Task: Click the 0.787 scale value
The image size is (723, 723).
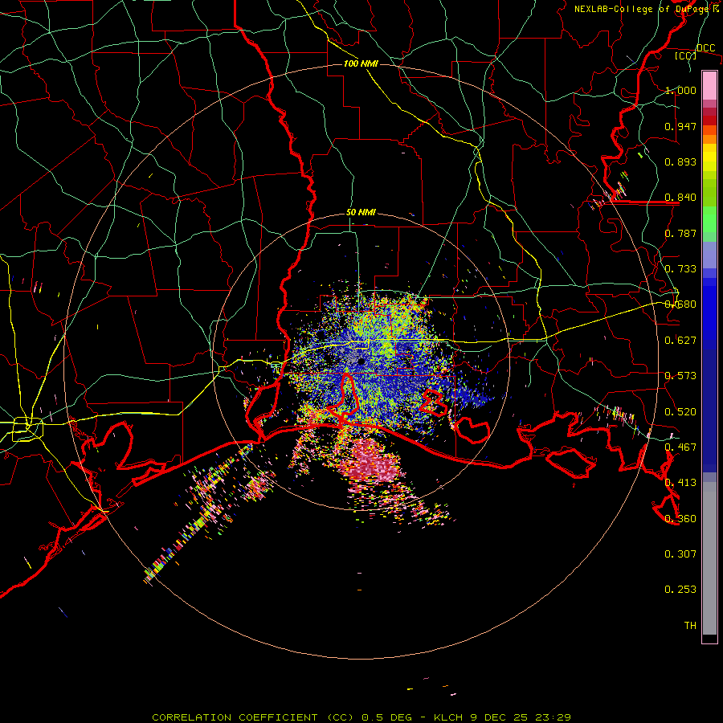Action: click(x=680, y=233)
